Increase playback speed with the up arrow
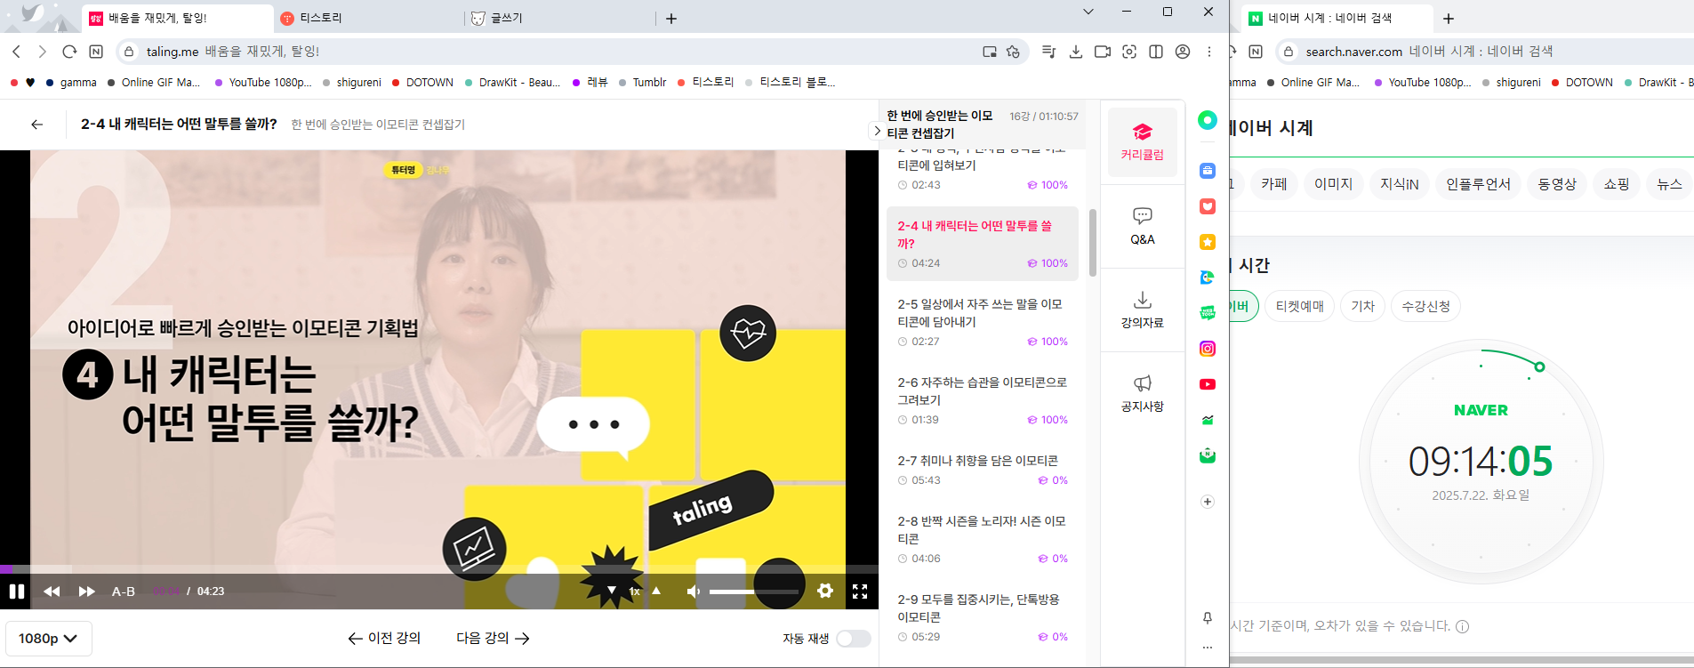Image resolution: width=1694 pixels, height=668 pixels. coord(656,591)
